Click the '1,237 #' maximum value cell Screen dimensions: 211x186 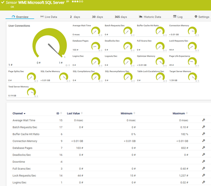[x=184, y=176]
